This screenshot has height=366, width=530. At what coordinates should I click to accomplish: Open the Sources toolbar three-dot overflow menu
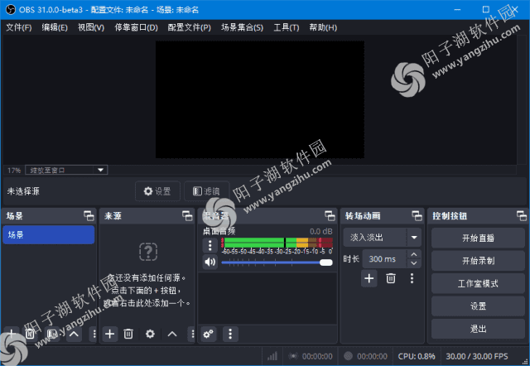[192, 334]
